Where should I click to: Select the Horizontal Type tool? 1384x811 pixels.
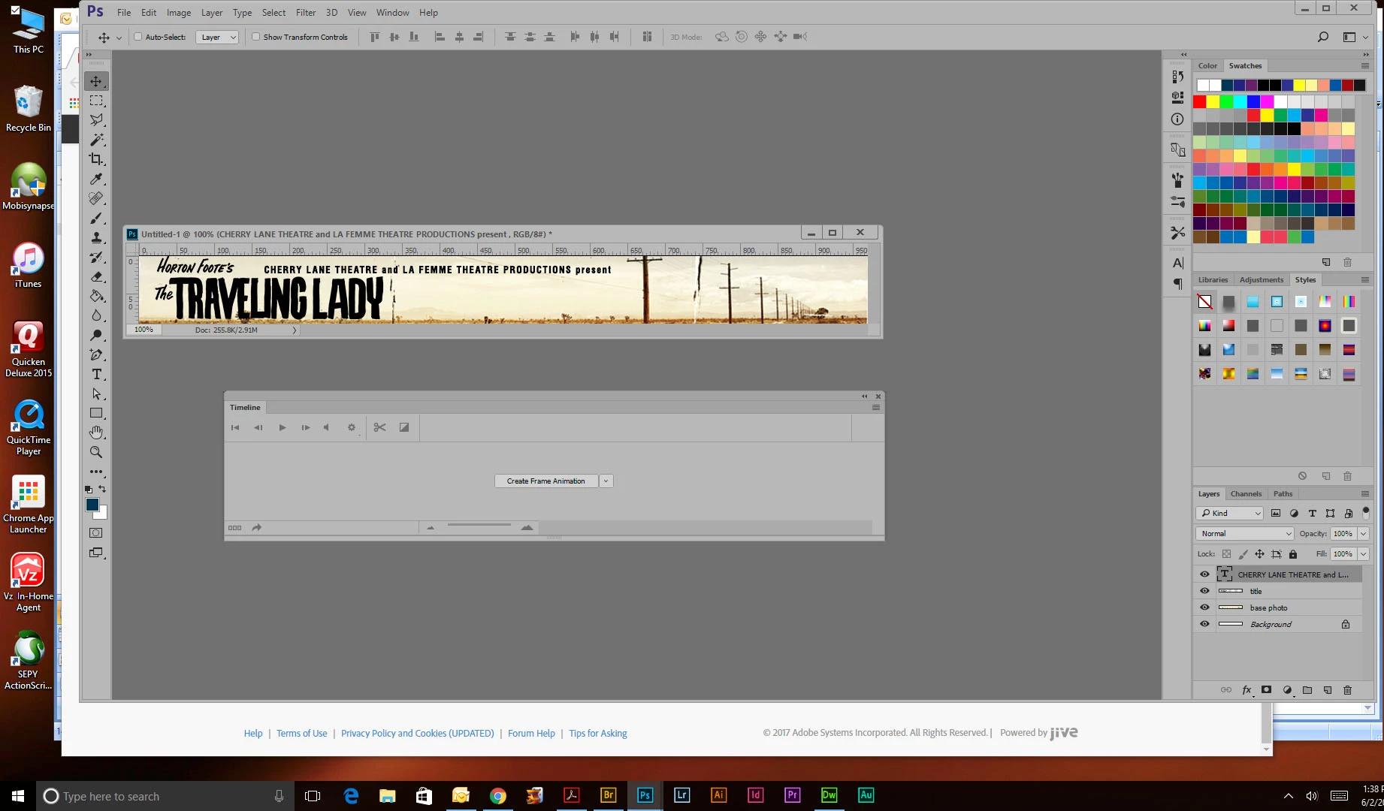(x=96, y=374)
